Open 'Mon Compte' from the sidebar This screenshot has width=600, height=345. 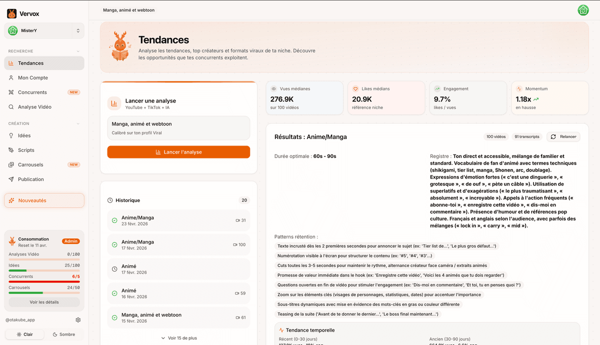tap(33, 77)
